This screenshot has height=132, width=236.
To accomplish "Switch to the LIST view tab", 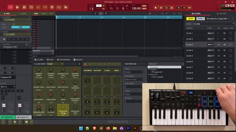I will (x=51, y=14).
